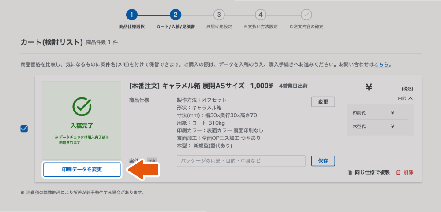Click the (税込) tax label

pyautogui.click(x=407, y=89)
